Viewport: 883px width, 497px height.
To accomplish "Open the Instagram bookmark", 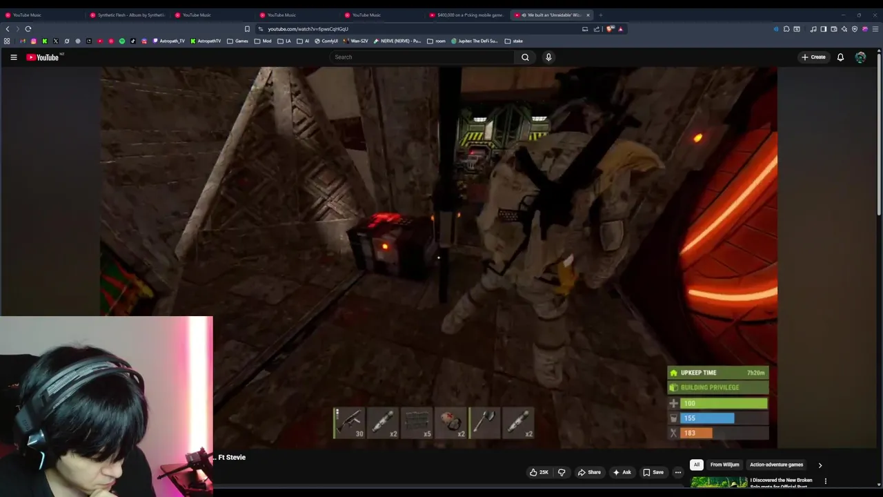I will (x=33, y=41).
